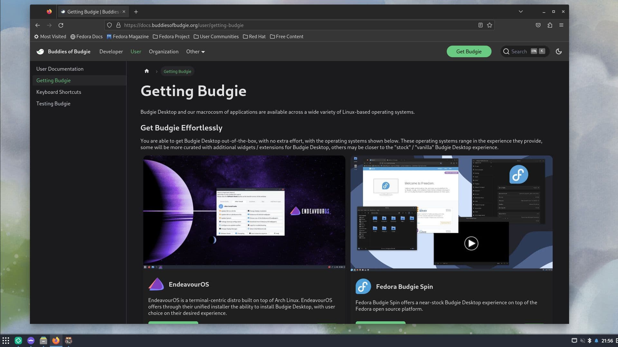Image resolution: width=618 pixels, height=347 pixels.
Task: Click the site security padlock icon
Action: (x=118, y=25)
